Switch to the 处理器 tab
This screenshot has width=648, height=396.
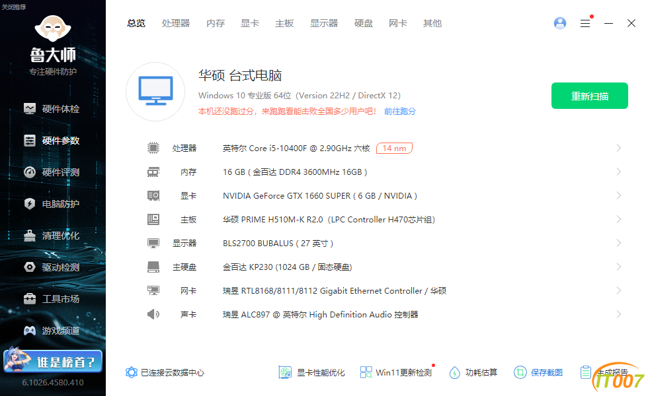[x=176, y=24]
